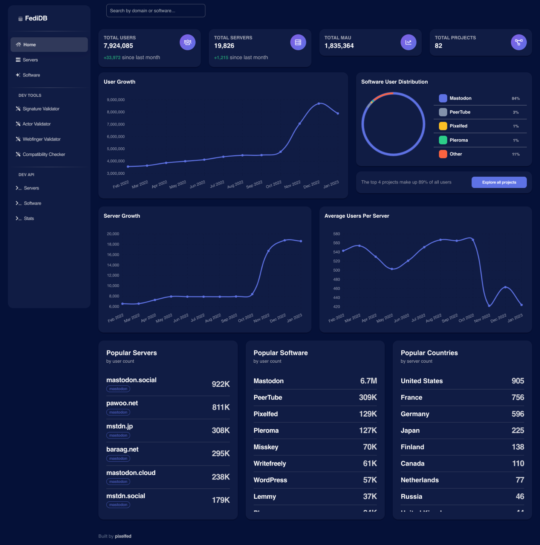The width and height of the screenshot is (540, 545).
Task: Click the Total Servers database icon
Action: click(298, 42)
